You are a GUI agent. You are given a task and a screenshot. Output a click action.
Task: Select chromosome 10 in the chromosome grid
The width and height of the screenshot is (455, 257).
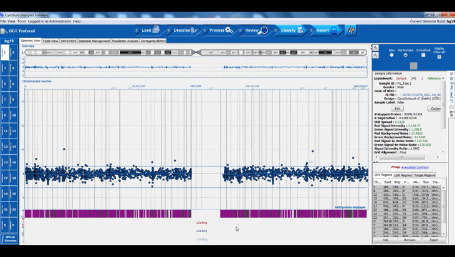(13, 115)
